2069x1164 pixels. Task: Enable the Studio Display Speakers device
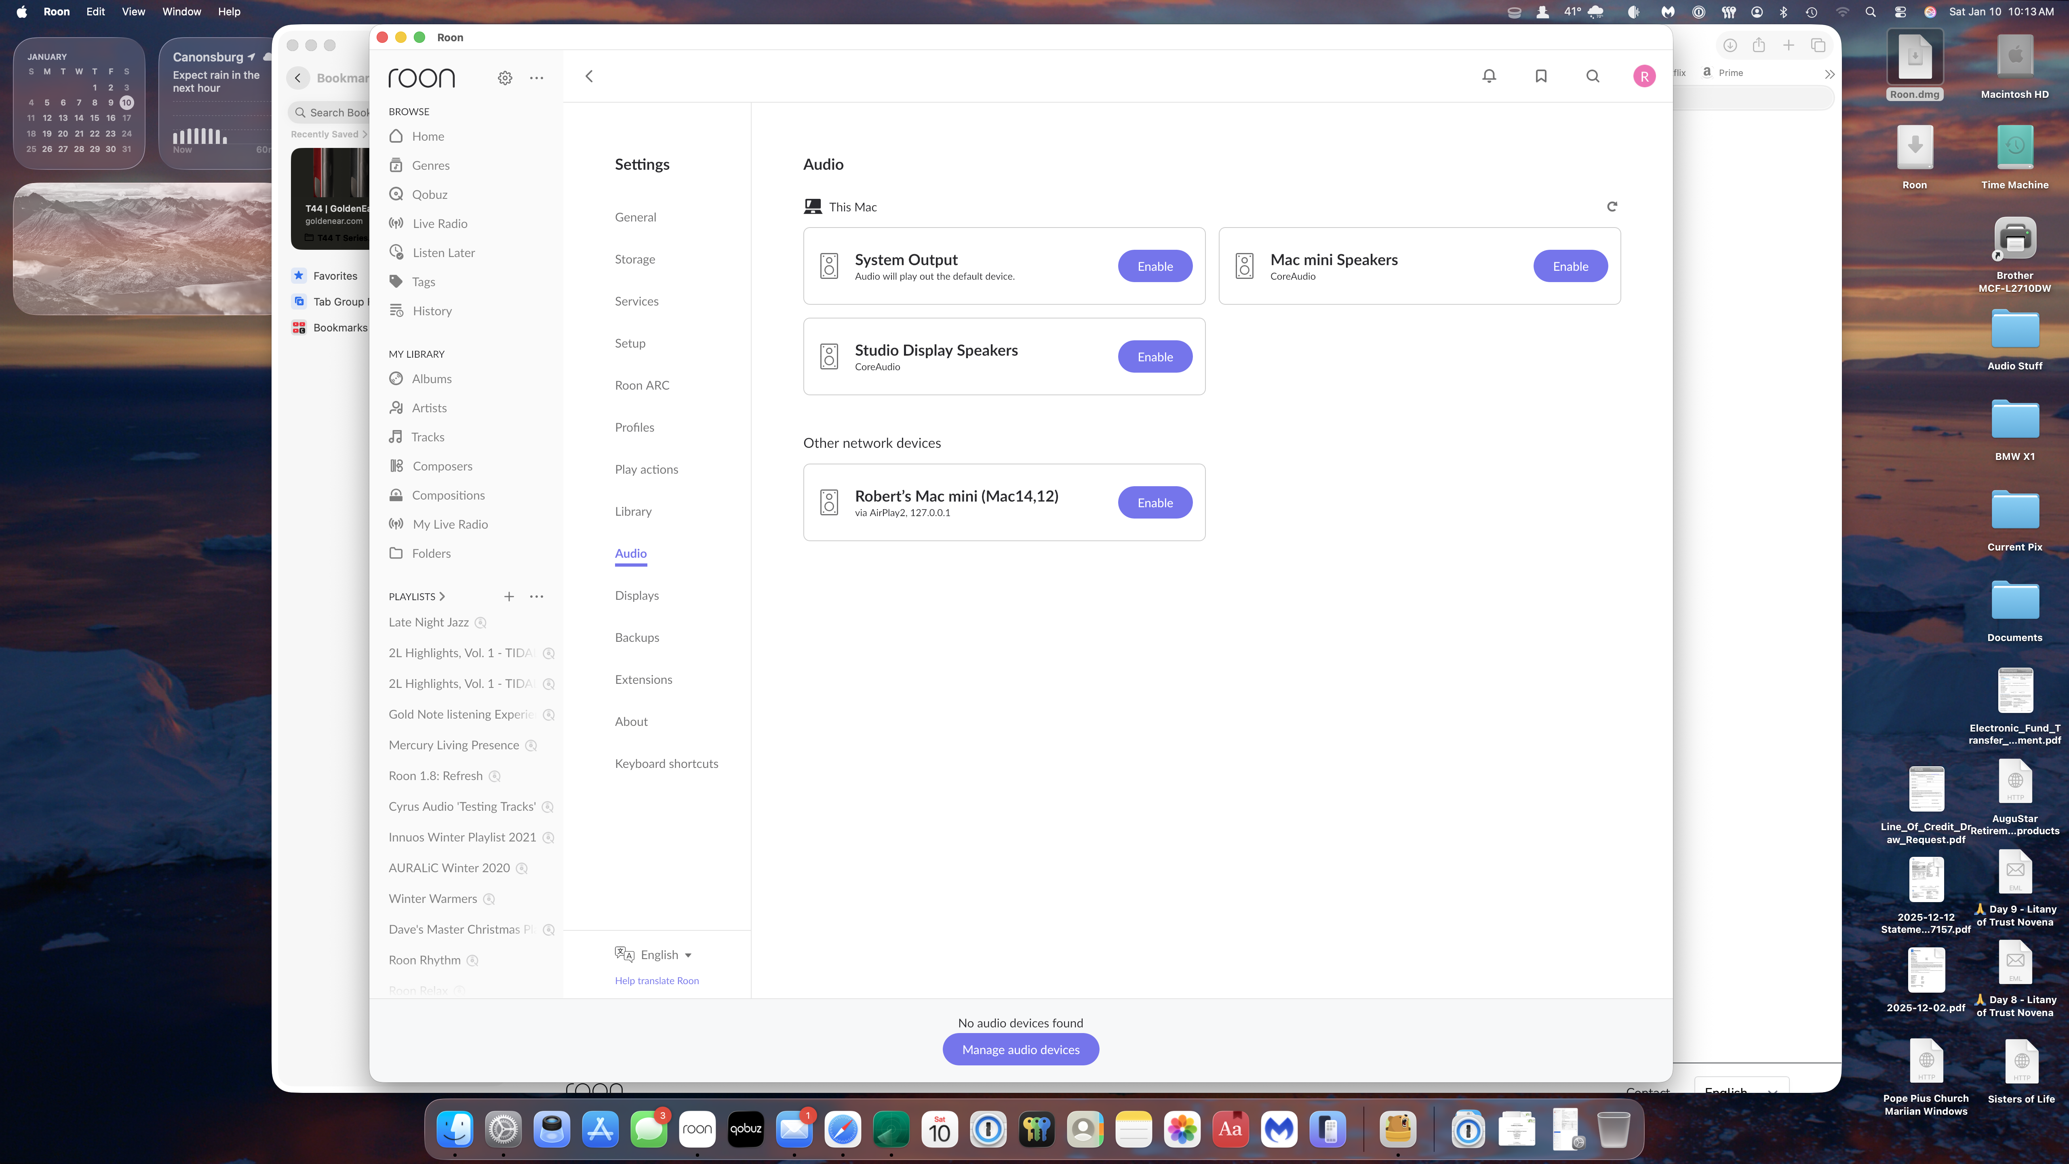click(x=1154, y=356)
